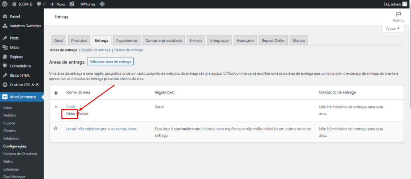411x179 pixels.
Task: Click the ECOM-D home icon
Action: 14,4
